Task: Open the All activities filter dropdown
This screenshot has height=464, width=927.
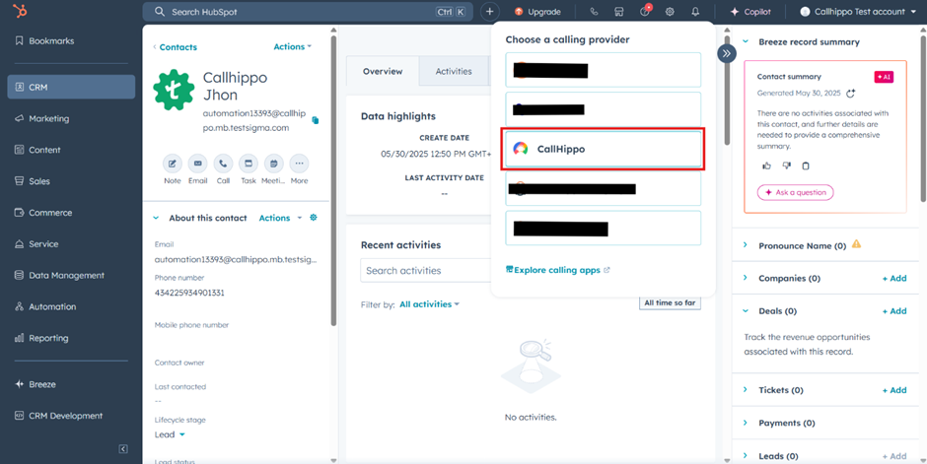Action: (x=429, y=304)
